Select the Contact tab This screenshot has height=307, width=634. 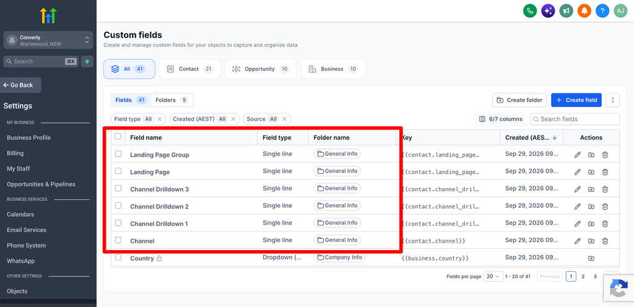coord(189,69)
